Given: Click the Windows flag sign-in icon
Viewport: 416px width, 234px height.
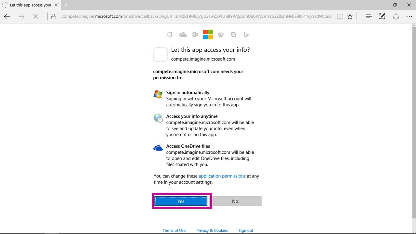Looking at the screenshot, I should [x=158, y=95].
